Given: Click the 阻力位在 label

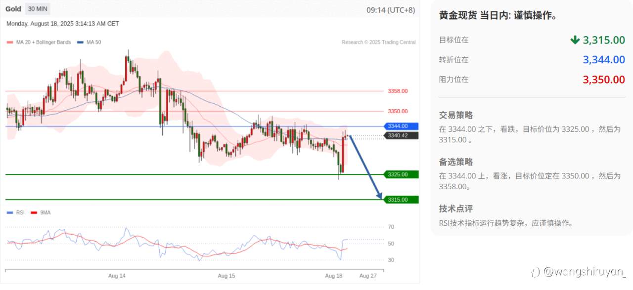Looking at the screenshot, I should 453,80.
